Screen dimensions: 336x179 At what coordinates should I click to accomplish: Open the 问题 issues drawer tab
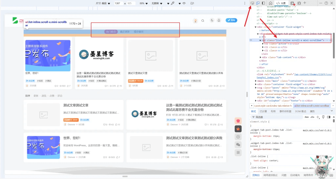click(x=284, y=175)
